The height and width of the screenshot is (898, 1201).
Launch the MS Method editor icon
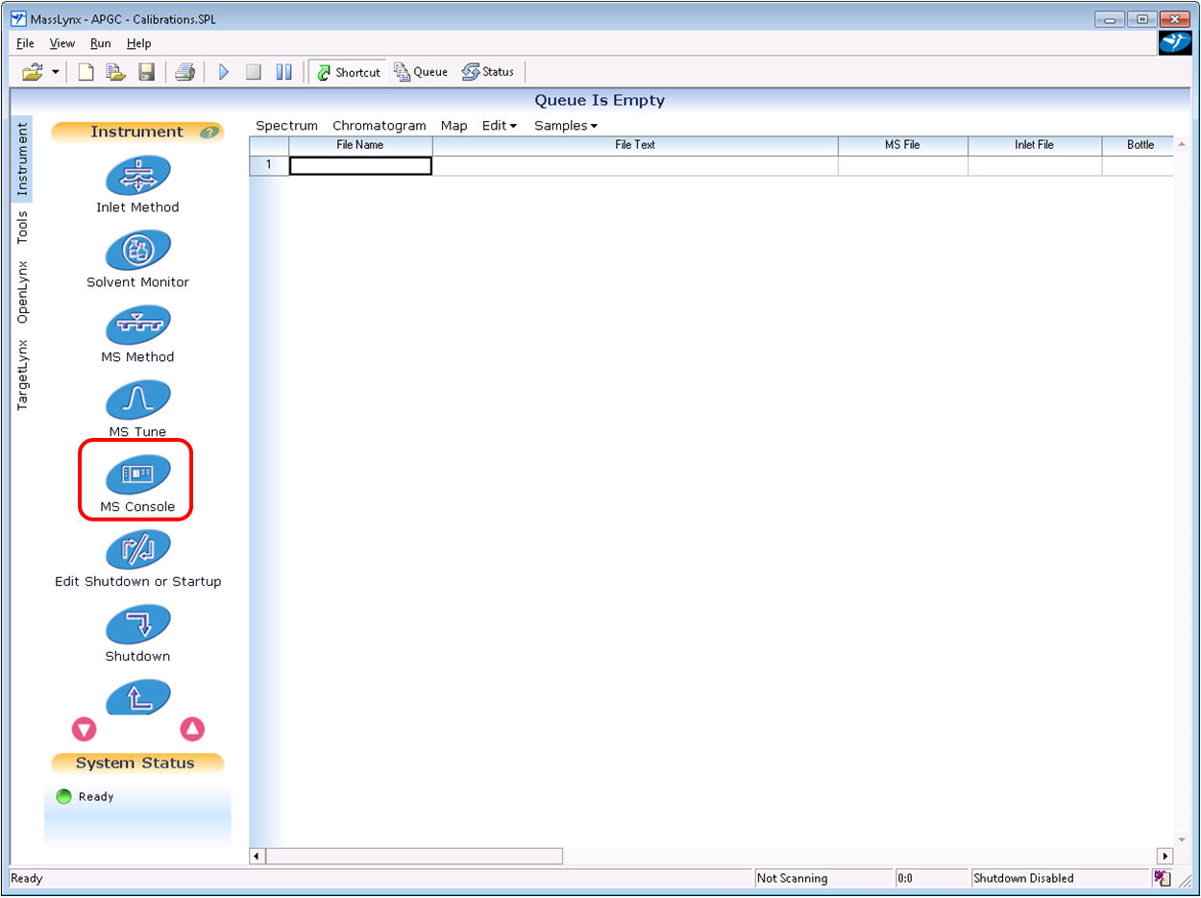click(137, 326)
